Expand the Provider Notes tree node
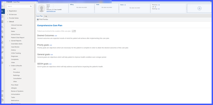213x105 pixels. 7,18
